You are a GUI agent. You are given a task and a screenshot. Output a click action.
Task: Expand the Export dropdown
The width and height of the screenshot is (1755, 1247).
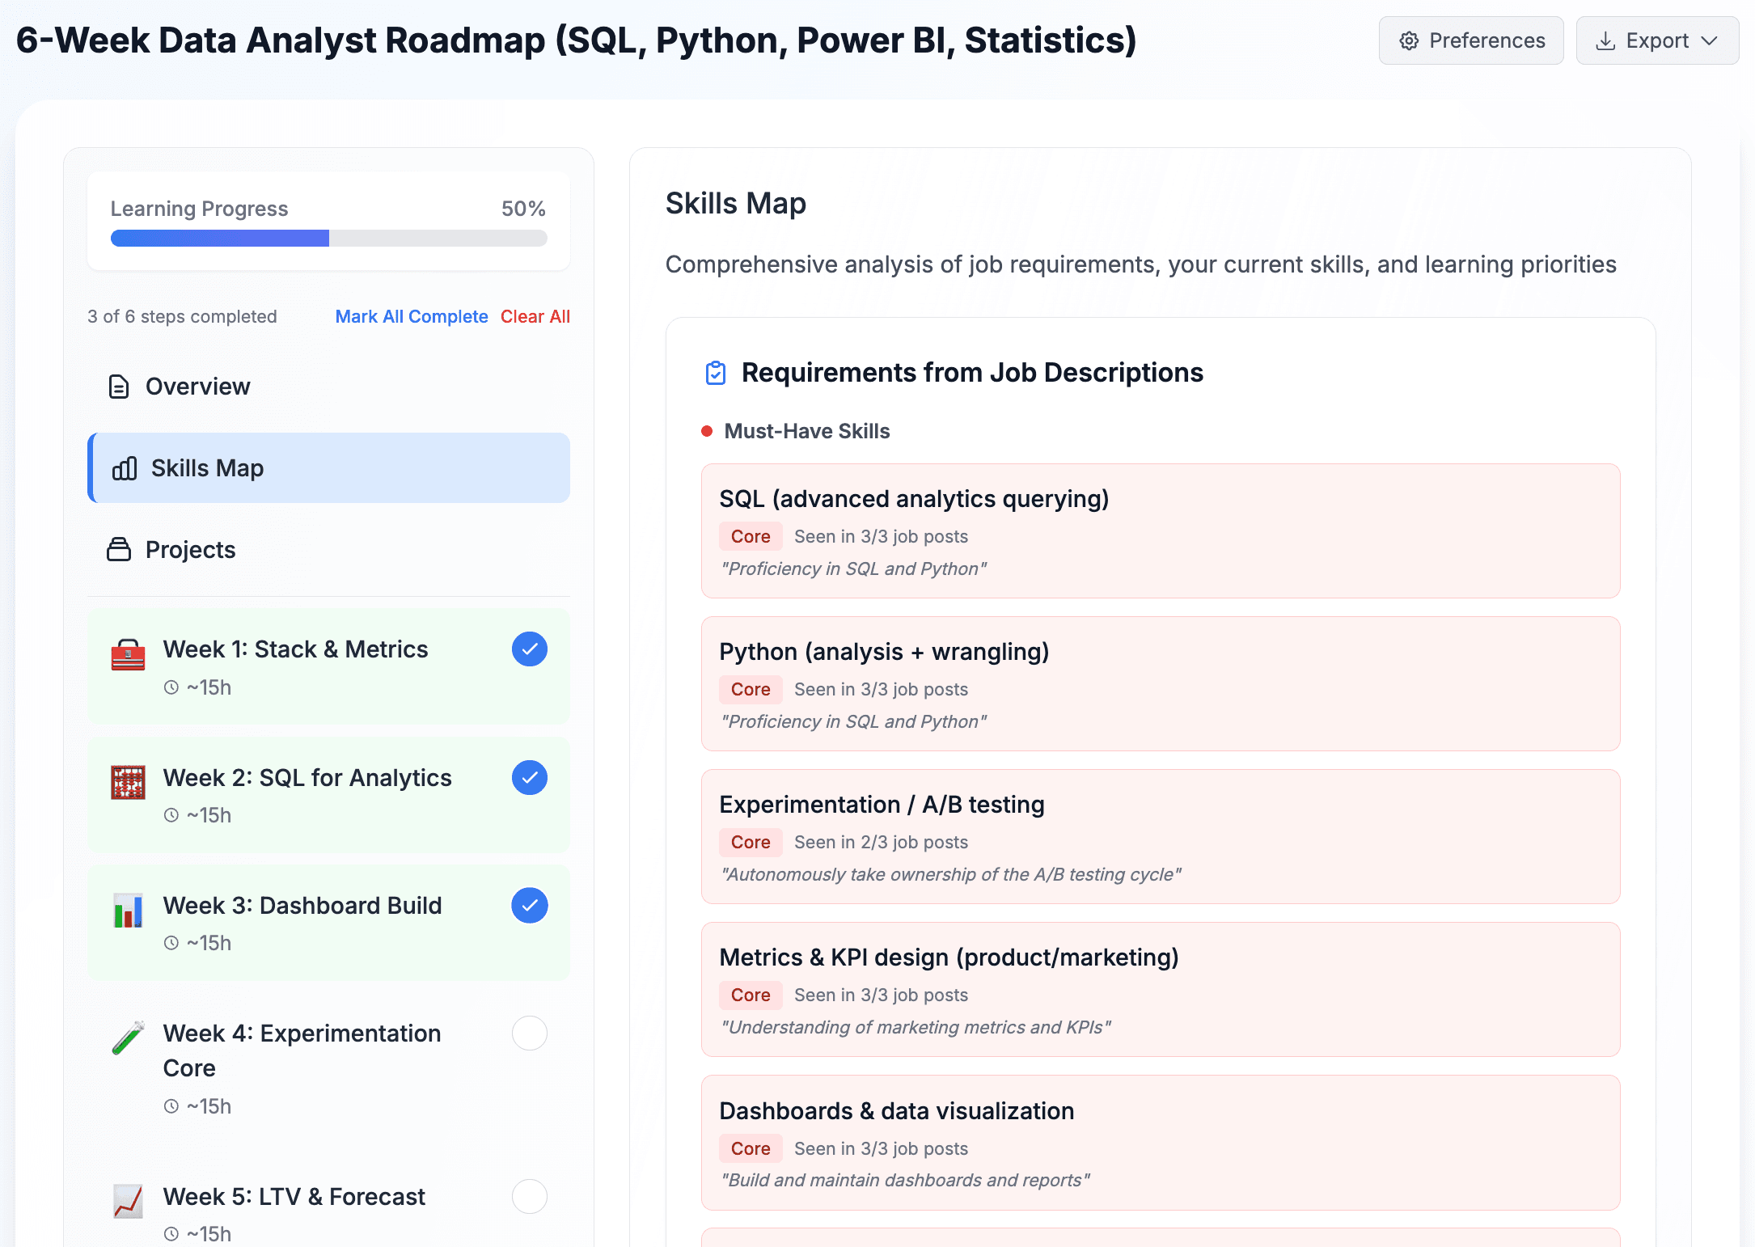coord(1657,40)
